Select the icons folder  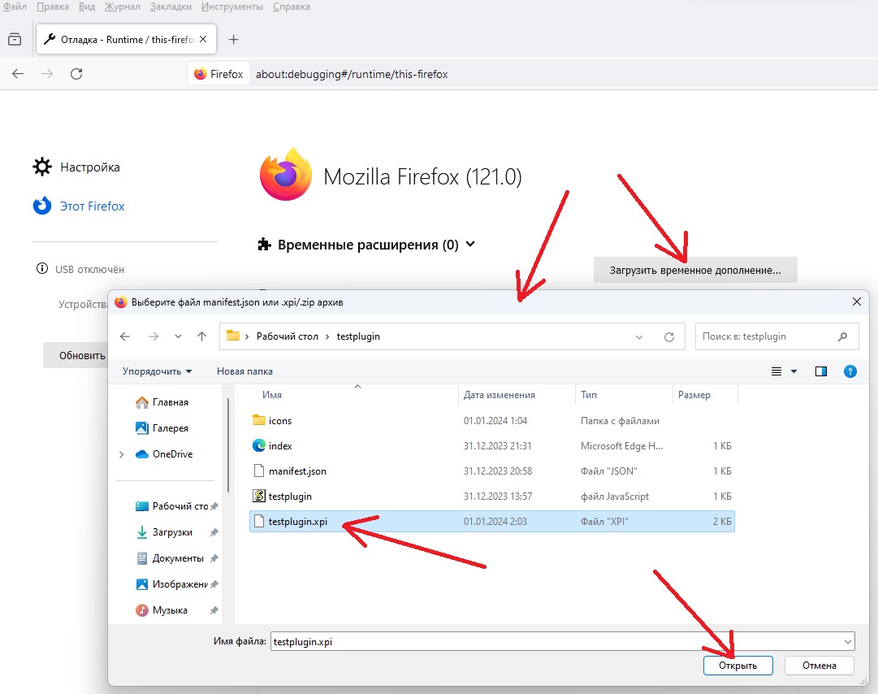coord(491,421)
